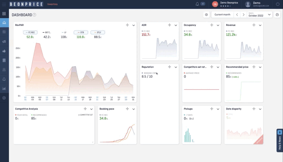
Task: Toggle the STLY series in RevPAR
Action: tap(98, 32)
